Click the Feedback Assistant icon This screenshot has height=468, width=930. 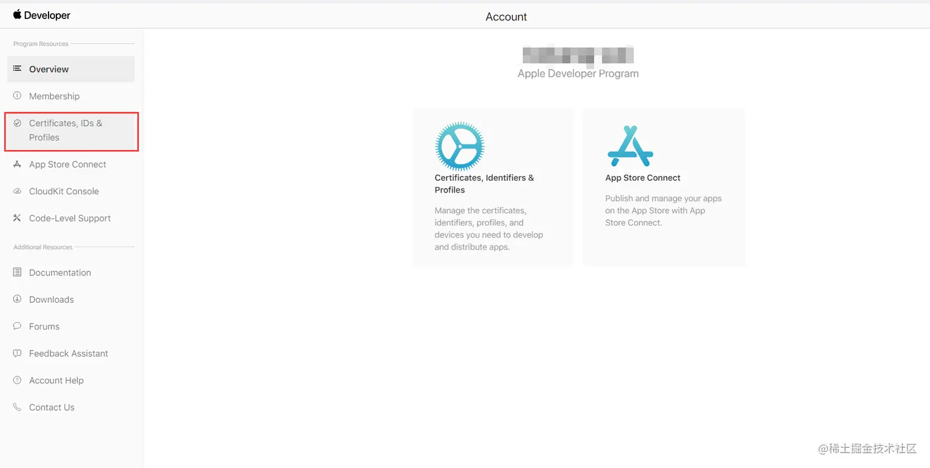[x=17, y=353]
